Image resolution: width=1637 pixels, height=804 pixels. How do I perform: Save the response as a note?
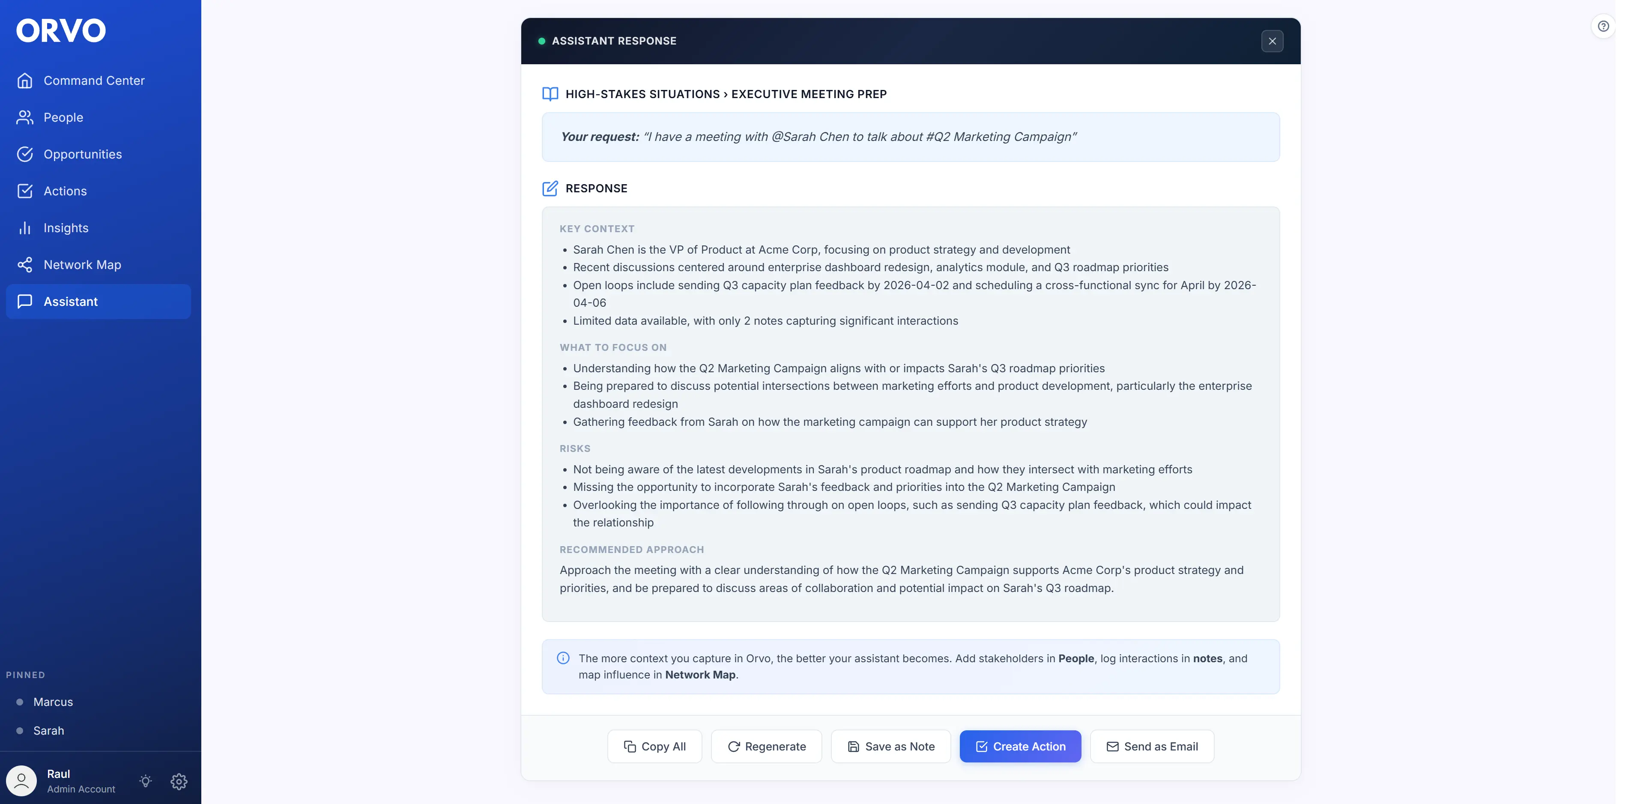pyautogui.click(x=890, y=746)
